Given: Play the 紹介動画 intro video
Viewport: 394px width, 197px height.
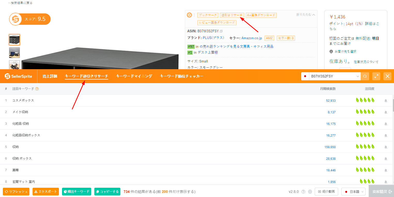Looking at the screenshot, I should (x=327, y=192).
